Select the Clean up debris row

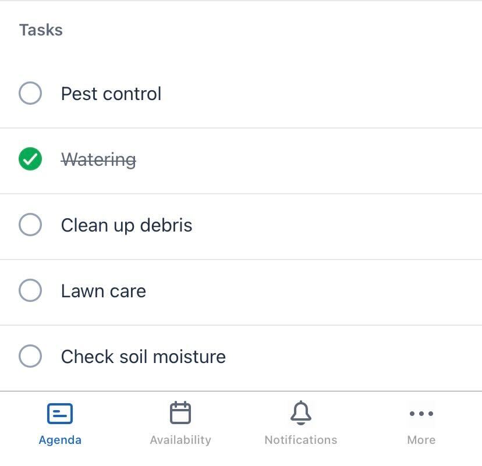coord(126,225)
